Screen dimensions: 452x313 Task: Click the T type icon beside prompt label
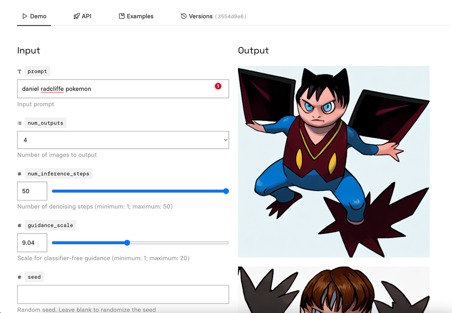coord(20,71)
